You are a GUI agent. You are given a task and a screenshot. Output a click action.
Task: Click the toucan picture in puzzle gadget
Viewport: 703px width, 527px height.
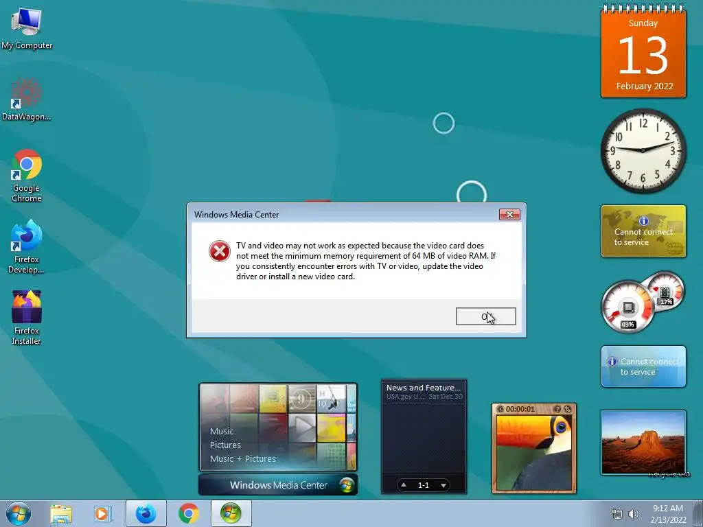click(x=534, y=453)
